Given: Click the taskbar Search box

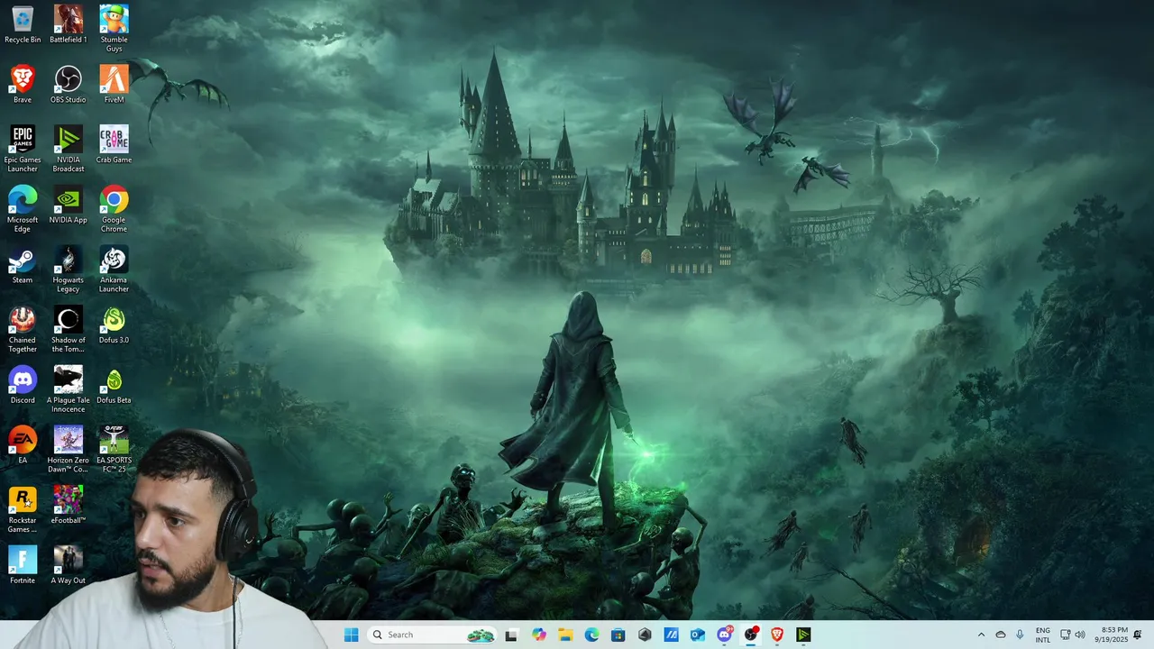Looking at the screenshot, I should (x=432, y=635).
